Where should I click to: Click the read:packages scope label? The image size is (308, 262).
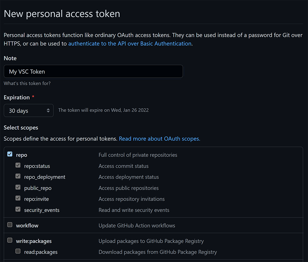point(41,252)
